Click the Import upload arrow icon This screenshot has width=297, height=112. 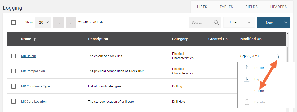coord(246,68)
